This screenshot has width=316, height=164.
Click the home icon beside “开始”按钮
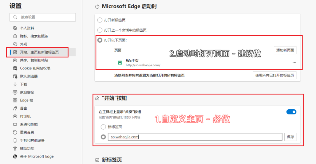click(97, 98)
